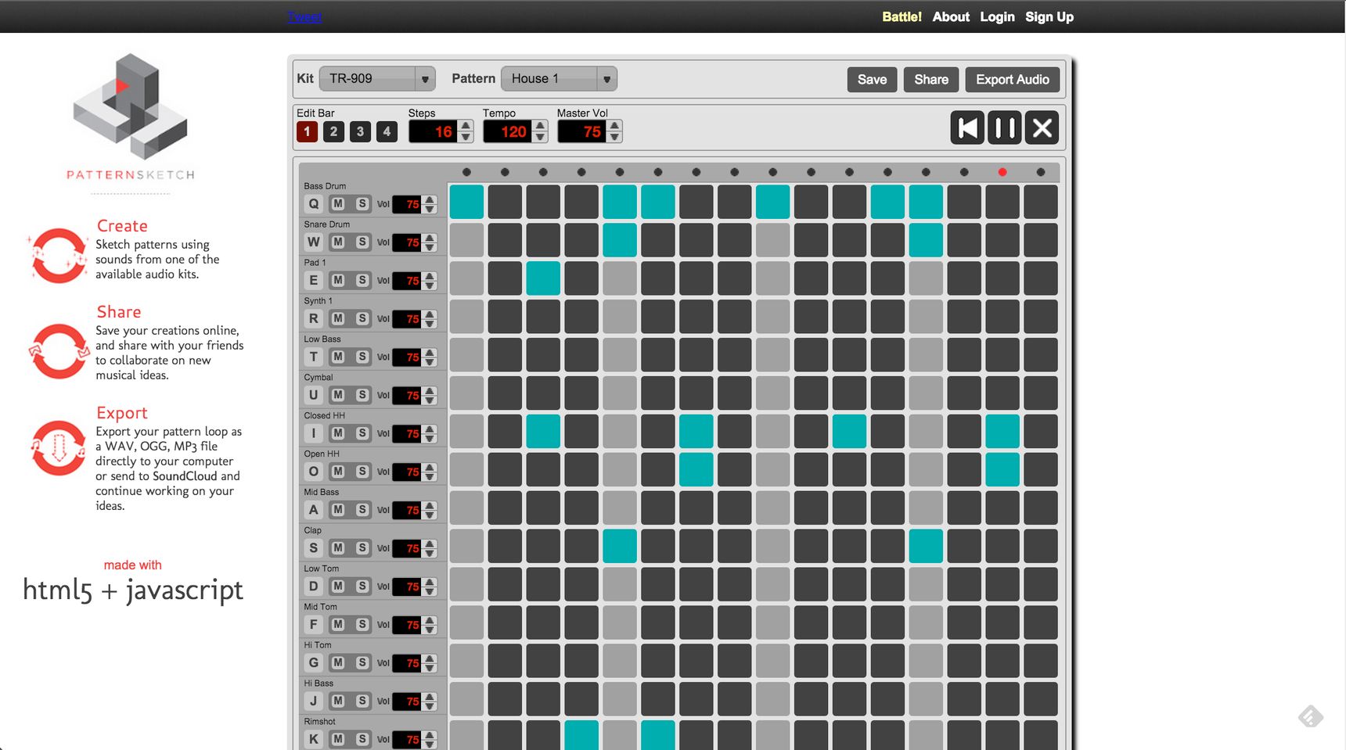Image resolution: width=1346 pixels, height=750 pixels.
Task: Solo the Snare Drum track
Action: 362,242
